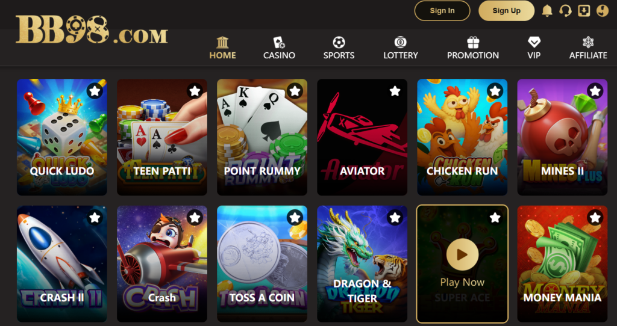Screen dimensions: 617x326
Task: Open the Promotion page
Action: pos(473,48)
